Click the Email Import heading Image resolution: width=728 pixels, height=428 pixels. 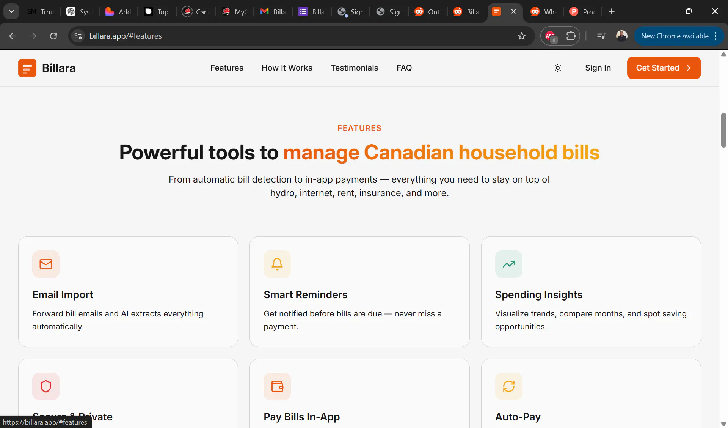[x=63, y=295]
